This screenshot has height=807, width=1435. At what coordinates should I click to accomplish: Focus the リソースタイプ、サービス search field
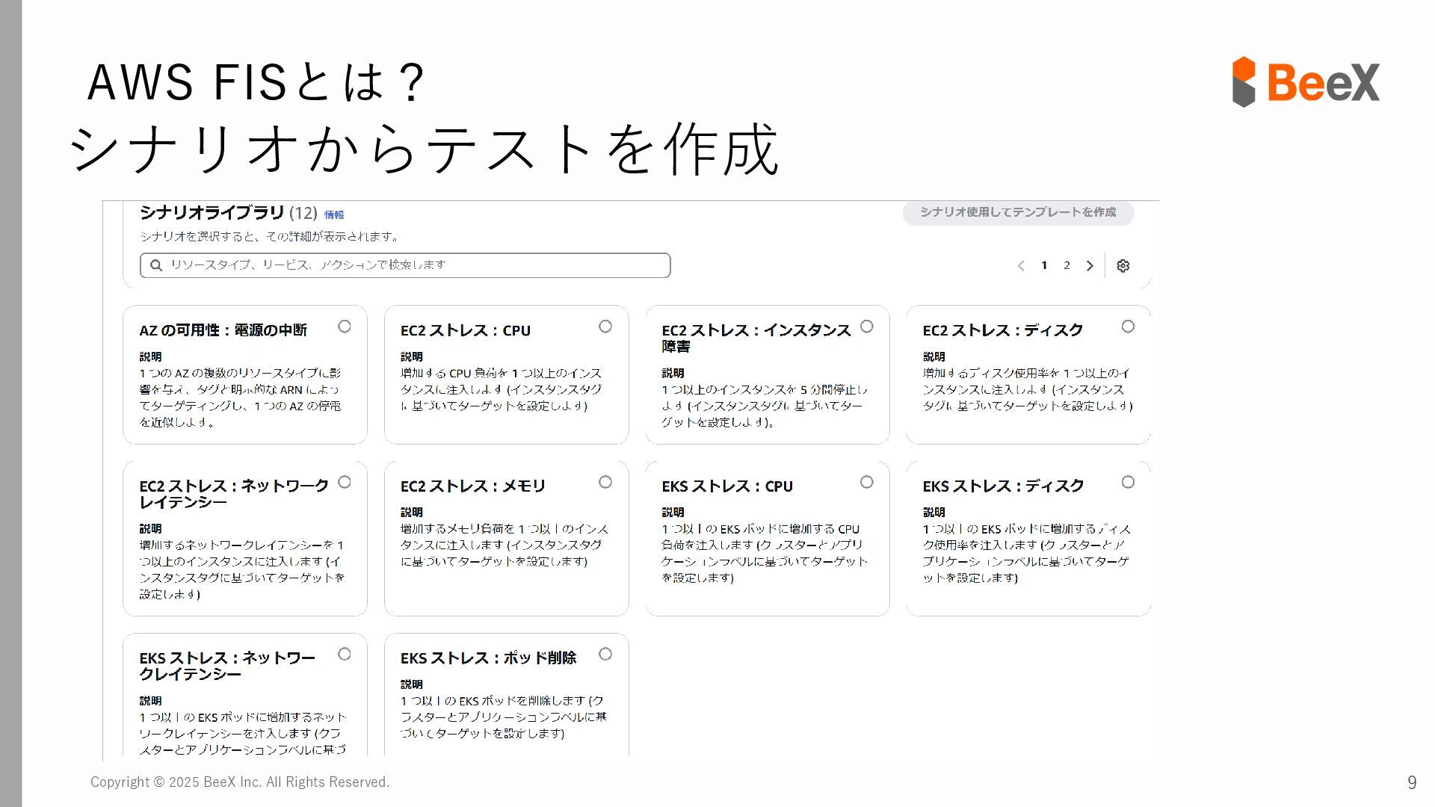[x=405, y=265]
